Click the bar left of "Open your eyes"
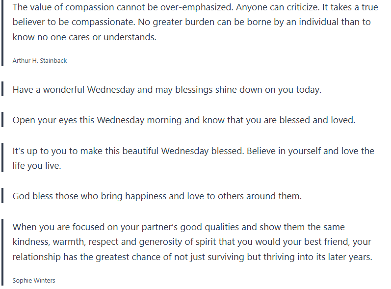 (2, 120)
